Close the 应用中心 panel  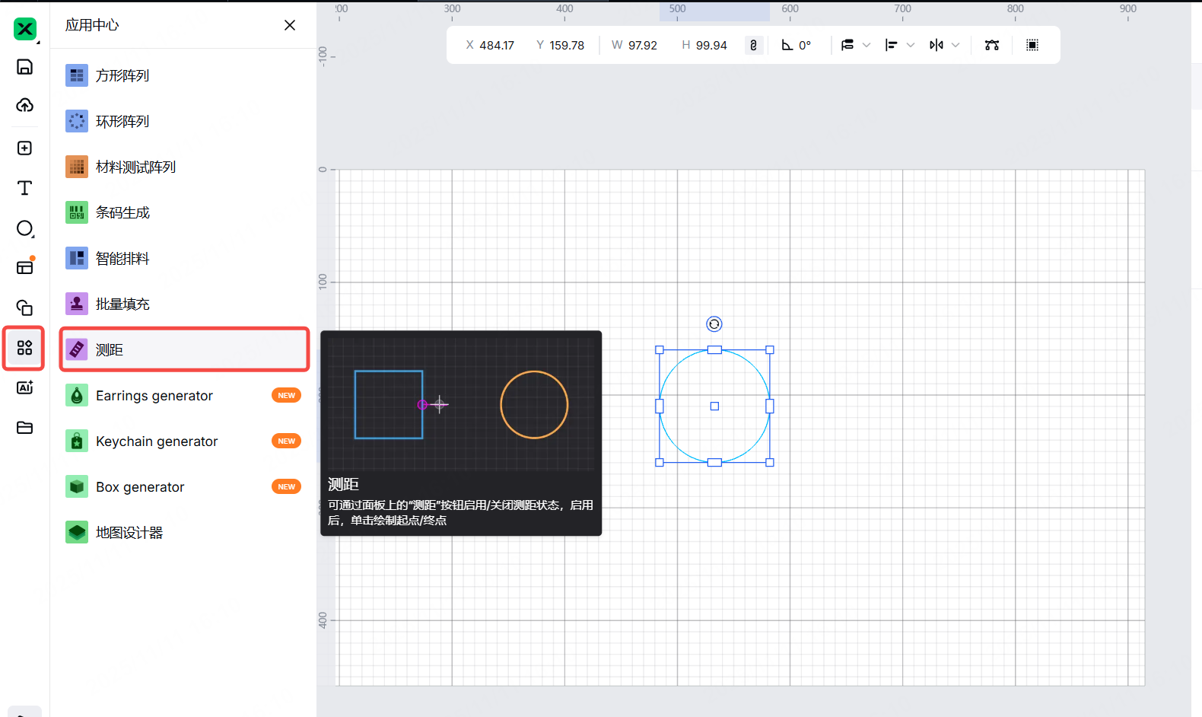click(290, 25)
